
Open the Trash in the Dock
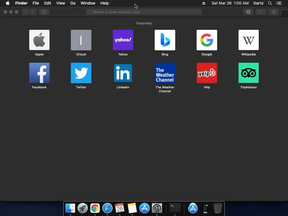click(x=218, y=208)
